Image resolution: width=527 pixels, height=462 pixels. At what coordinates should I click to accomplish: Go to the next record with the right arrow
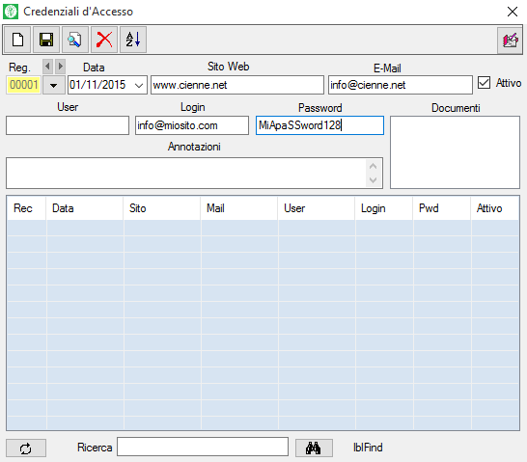click(60, 67)
